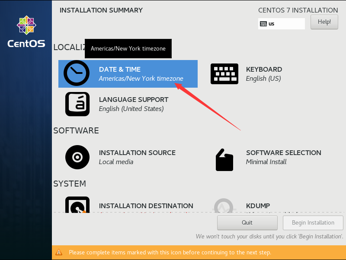Click the SYSTEM section heading

pos(70,184)
